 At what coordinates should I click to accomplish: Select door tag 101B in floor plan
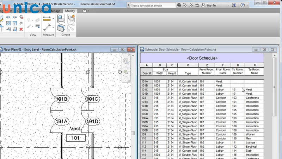click(62, 99)
